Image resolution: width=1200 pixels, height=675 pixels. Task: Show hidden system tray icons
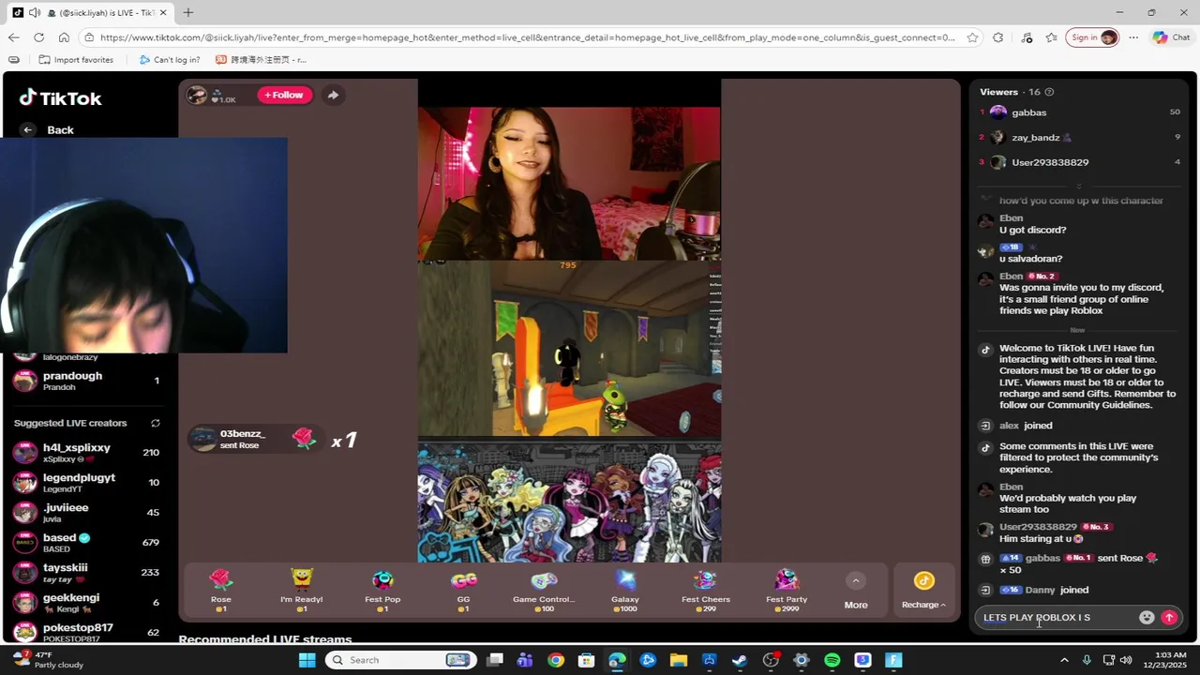pyautogui.click(x=1064, y=660)
